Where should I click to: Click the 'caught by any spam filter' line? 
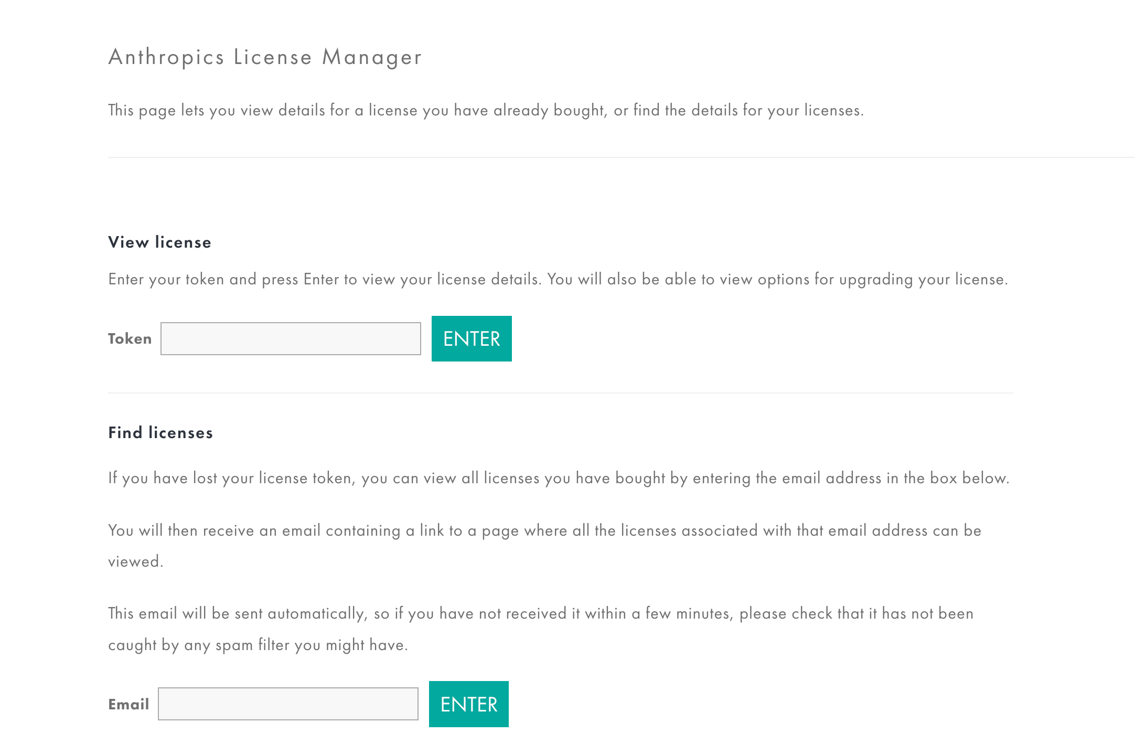(258, 645)
